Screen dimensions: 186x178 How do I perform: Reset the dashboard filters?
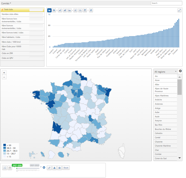pos(66,168)
